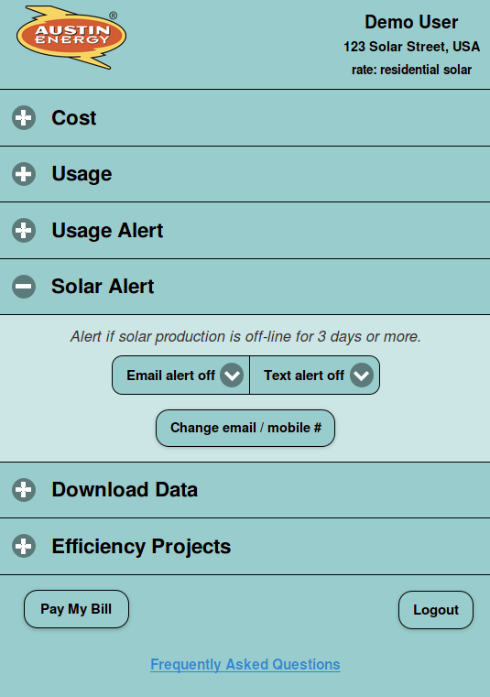490x697 pixels.
Task: Open the Frequently Asked Questions link
Action: [x=245, y=665]
